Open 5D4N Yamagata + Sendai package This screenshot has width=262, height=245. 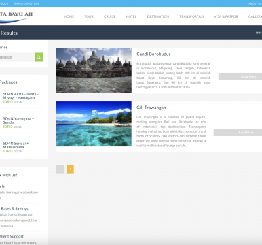pos(18,120)
